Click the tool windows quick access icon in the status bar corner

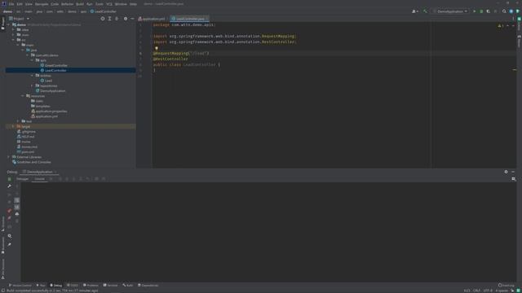(2, 291)
